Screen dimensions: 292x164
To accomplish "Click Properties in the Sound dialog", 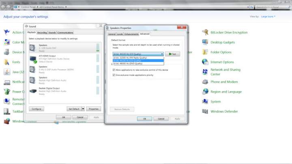I will tap(94, 109).
